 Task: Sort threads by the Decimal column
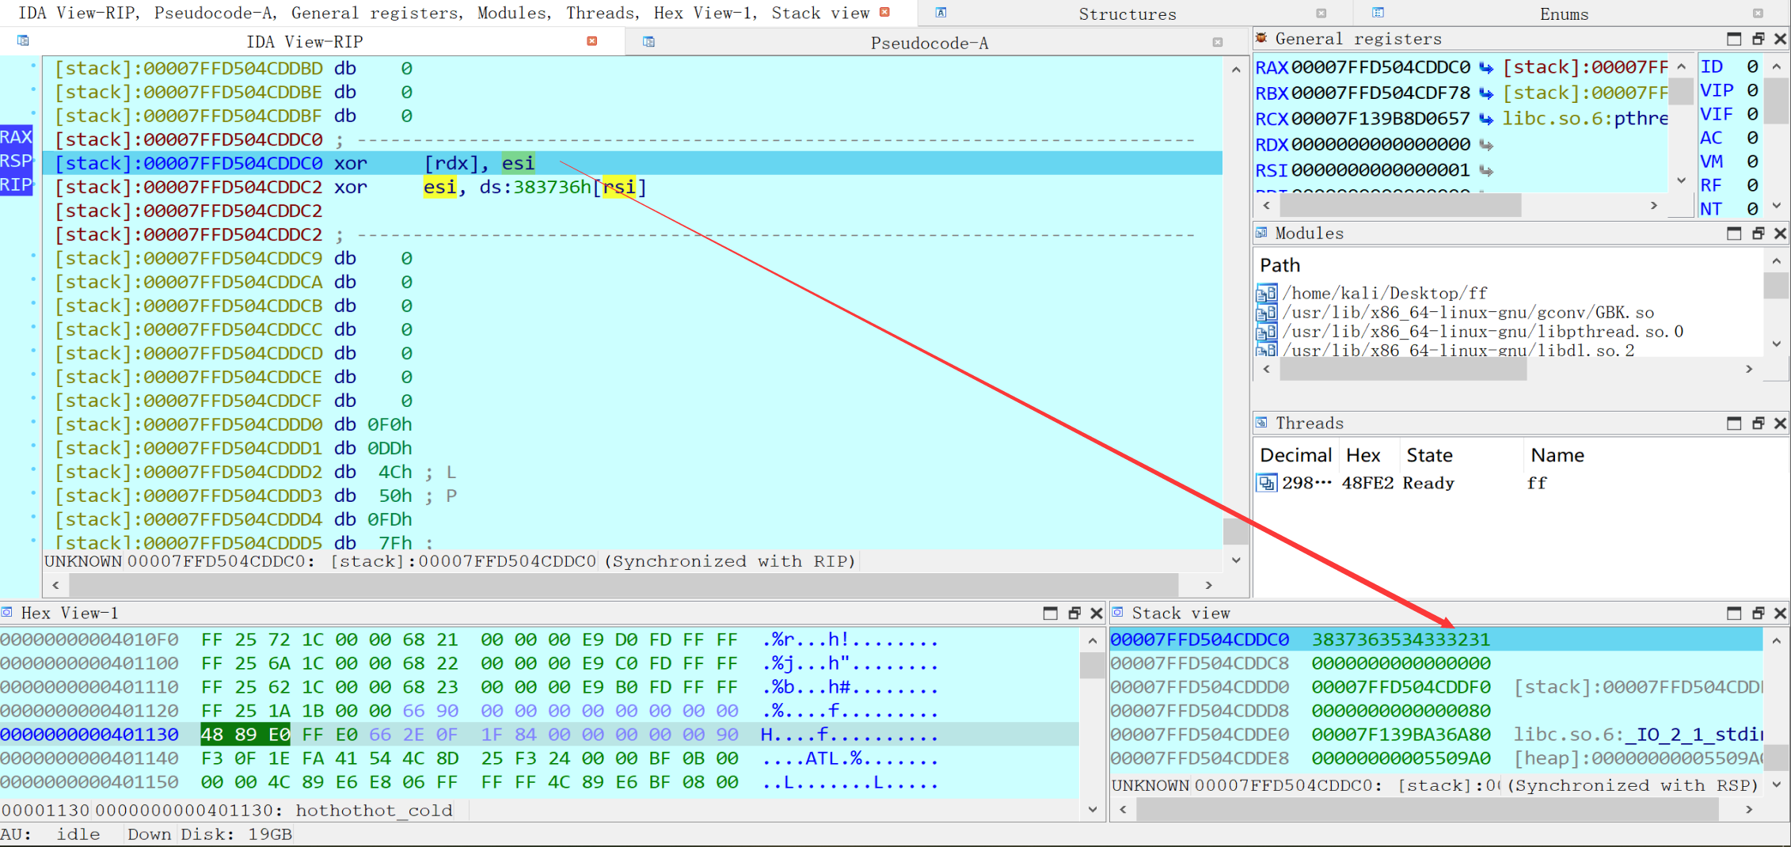tap(1295, 455)
